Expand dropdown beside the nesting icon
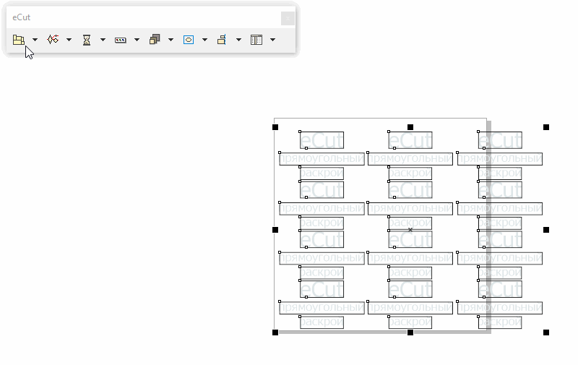 pos(35,40)
